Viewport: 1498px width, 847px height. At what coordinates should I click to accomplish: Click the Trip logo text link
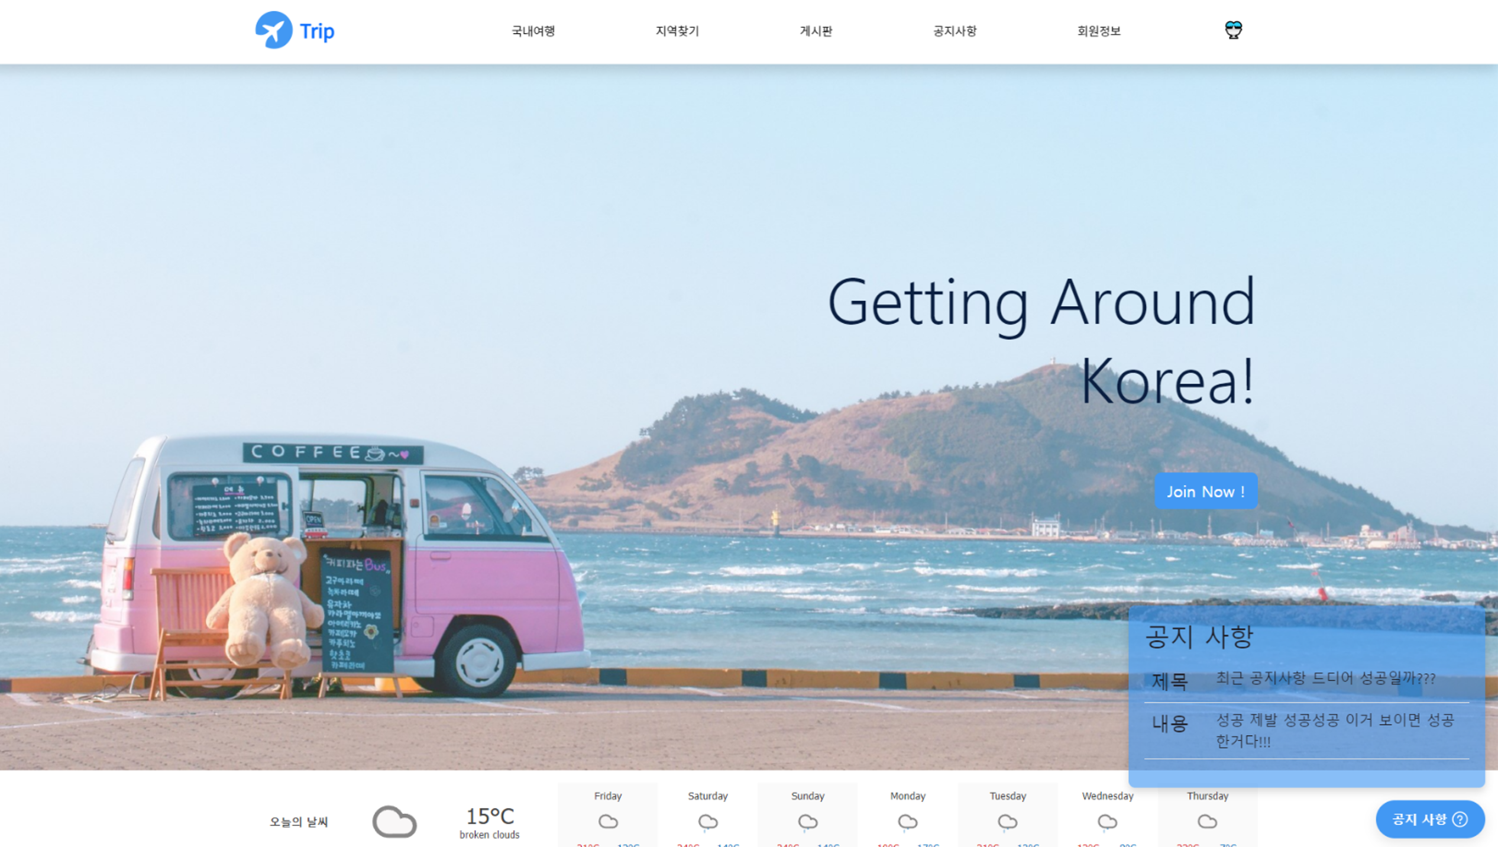(x=317, y=31)
